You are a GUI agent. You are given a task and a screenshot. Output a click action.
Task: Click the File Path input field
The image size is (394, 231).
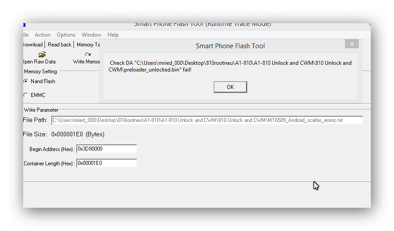(x=207, y=120)
